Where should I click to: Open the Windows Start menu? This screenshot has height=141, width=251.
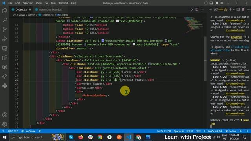[5, 137]
